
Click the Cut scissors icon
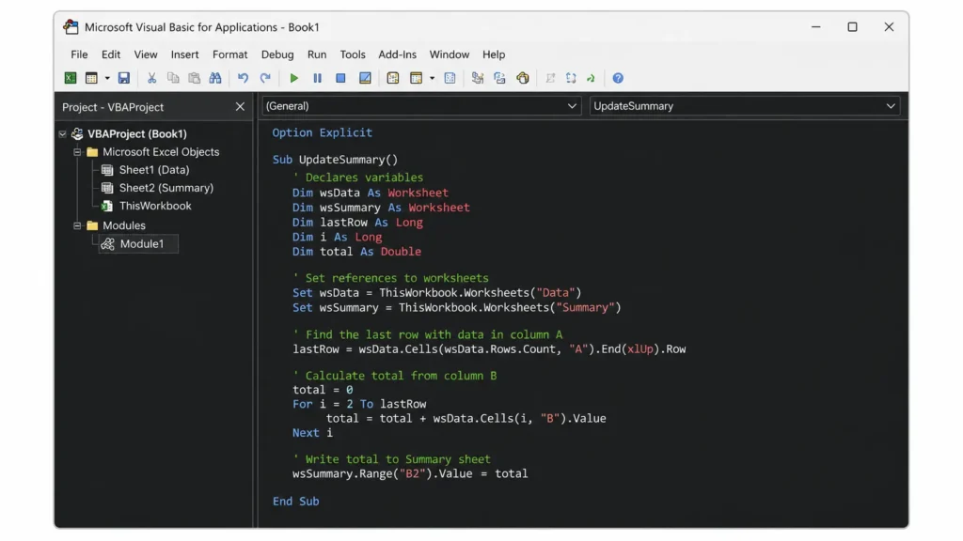[151, 78]
